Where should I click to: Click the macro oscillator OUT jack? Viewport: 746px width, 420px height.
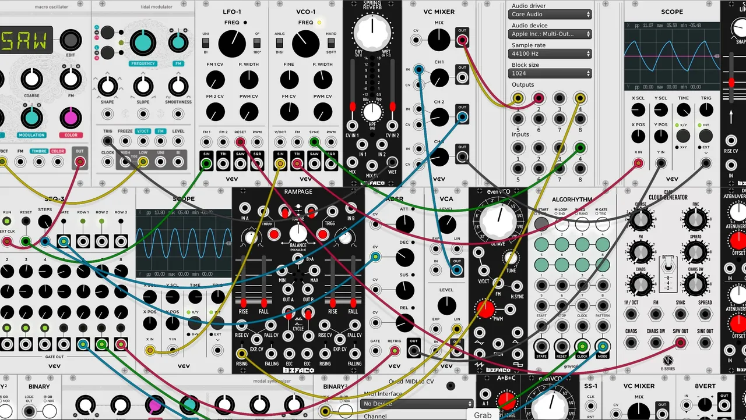[x=80, y=162]
